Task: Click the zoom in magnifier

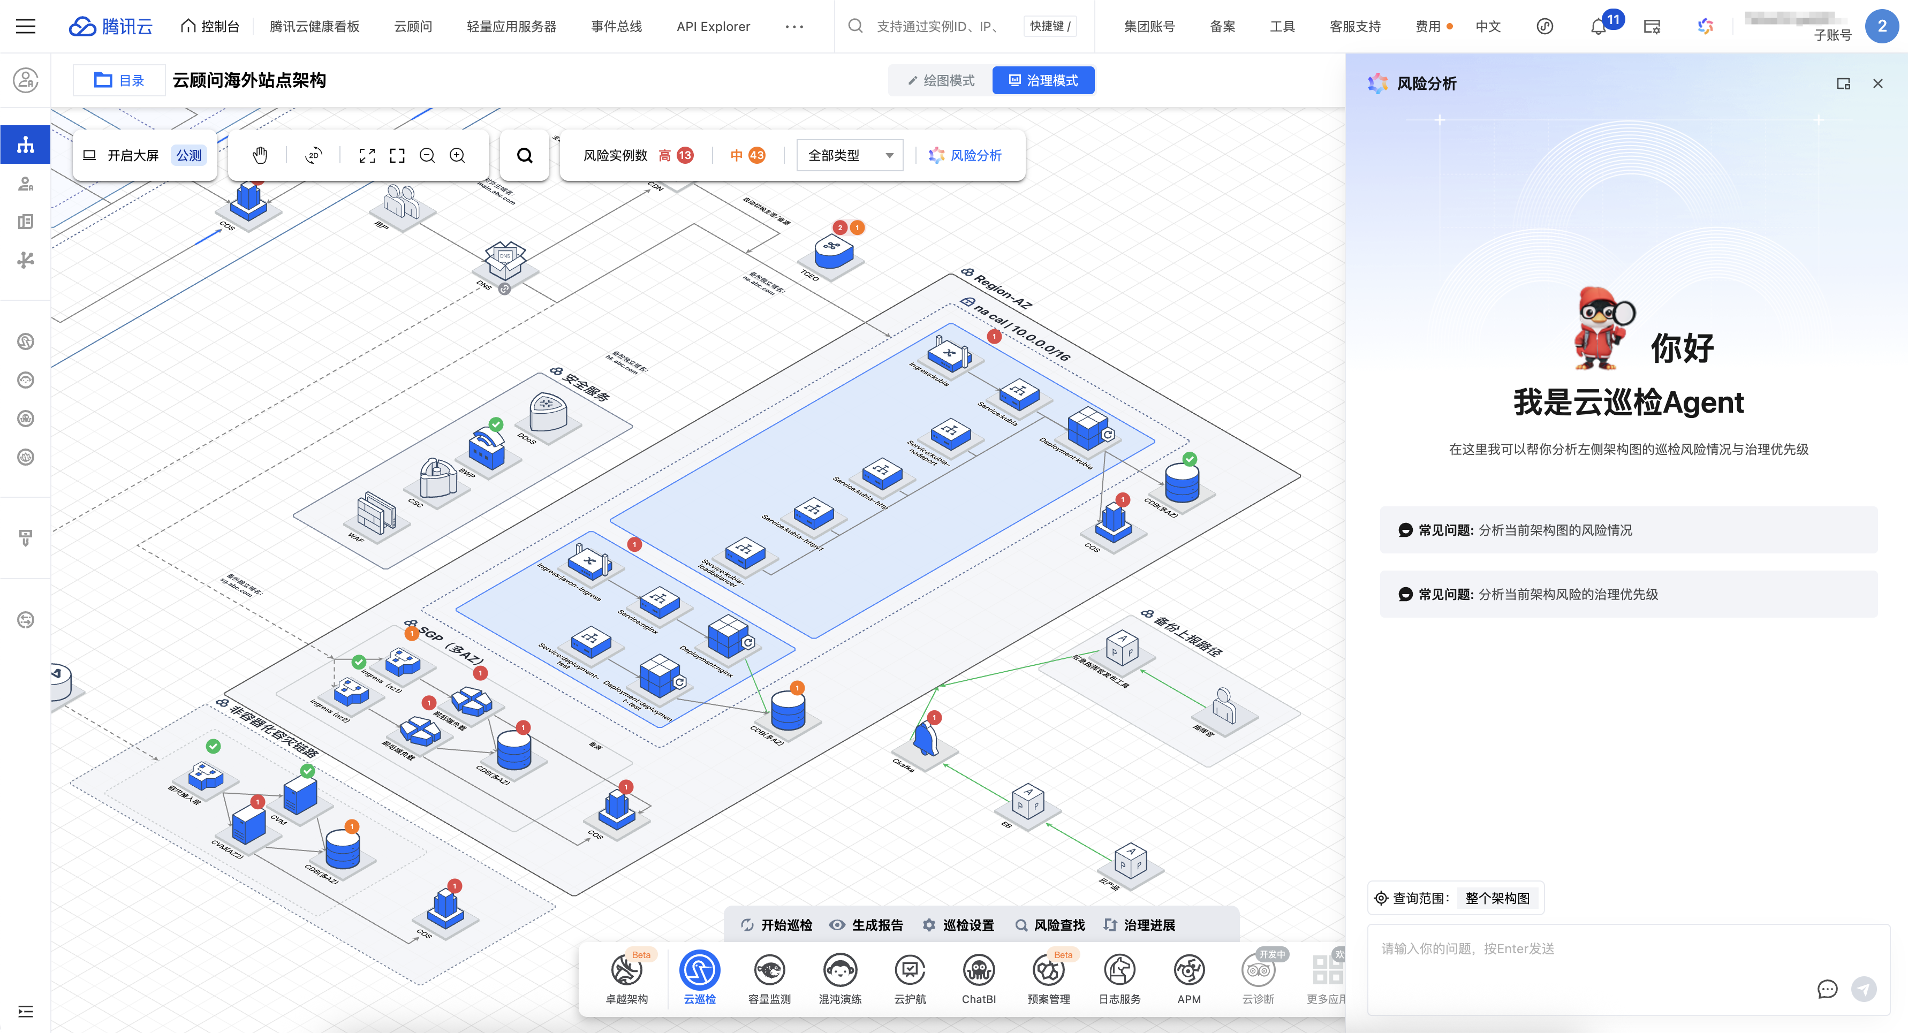Action: coord(458,155)
